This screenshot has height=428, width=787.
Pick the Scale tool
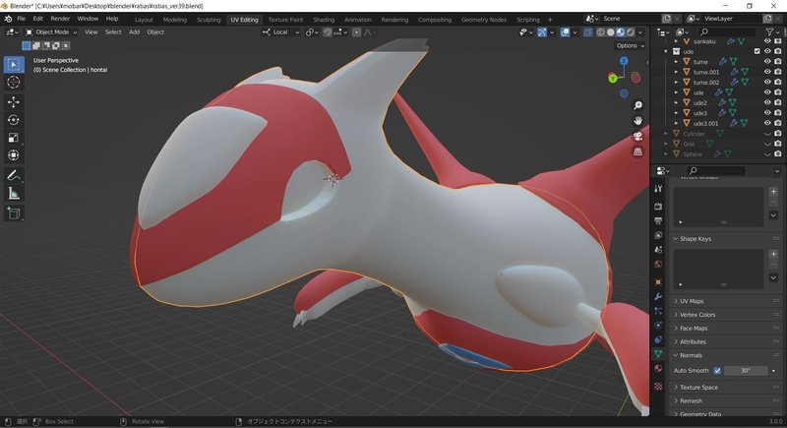14,138
